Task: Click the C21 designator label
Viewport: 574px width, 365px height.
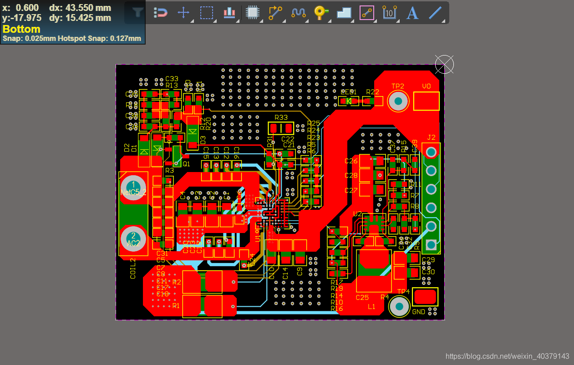Action: pos(288,145)
